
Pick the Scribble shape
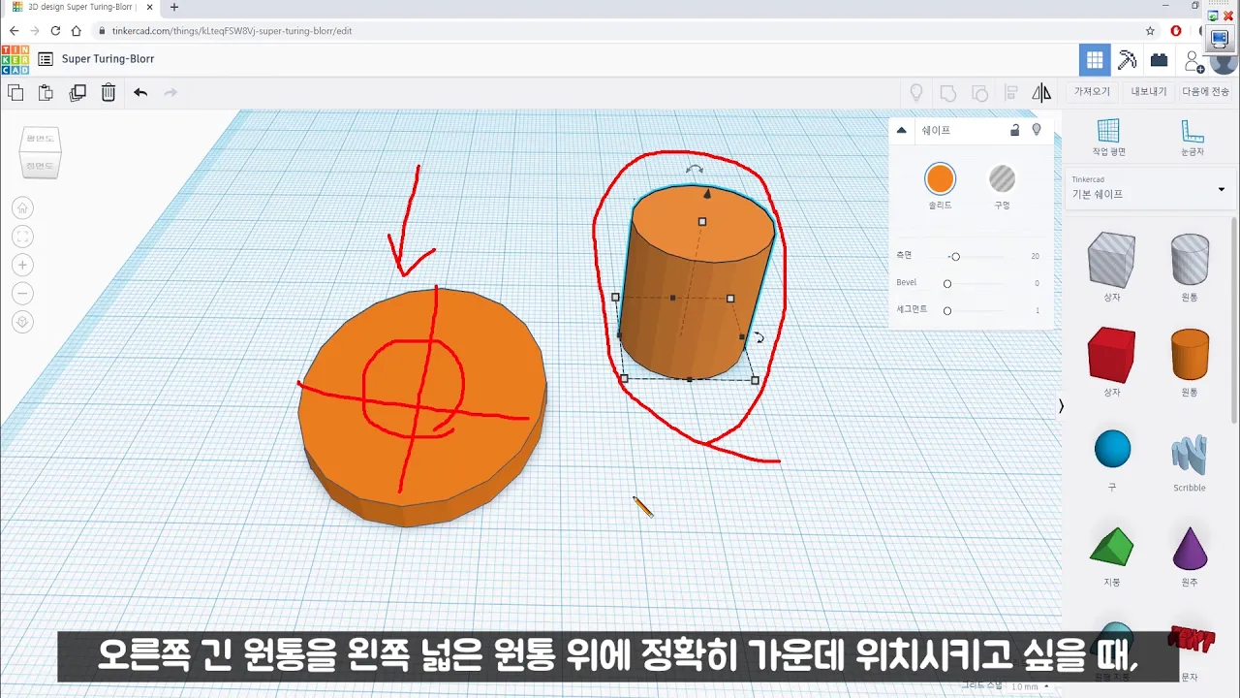coord(1190,453)
